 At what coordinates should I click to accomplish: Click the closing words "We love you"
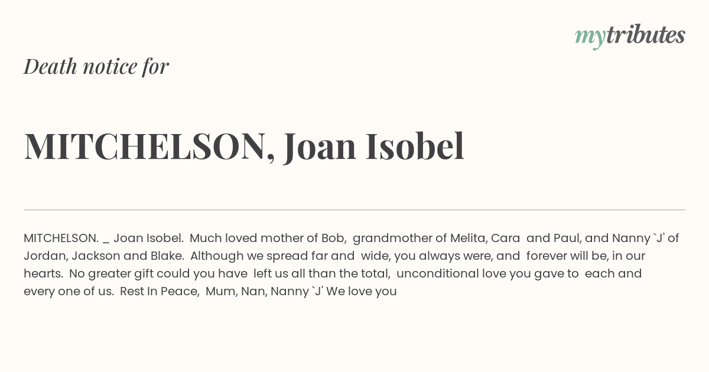[x=362, y=291]
